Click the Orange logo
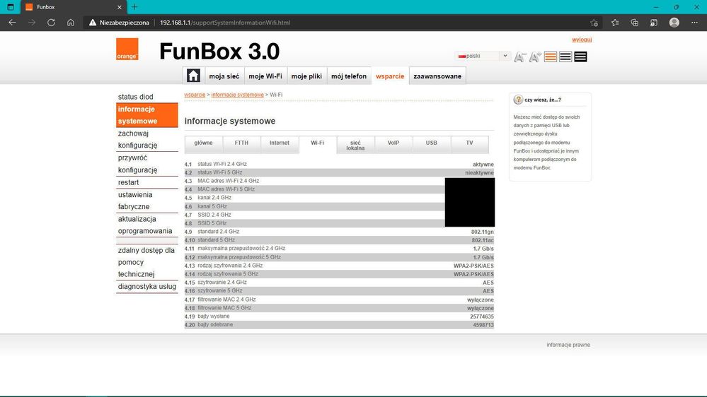The image size is (707, 397). click(127, 49)
